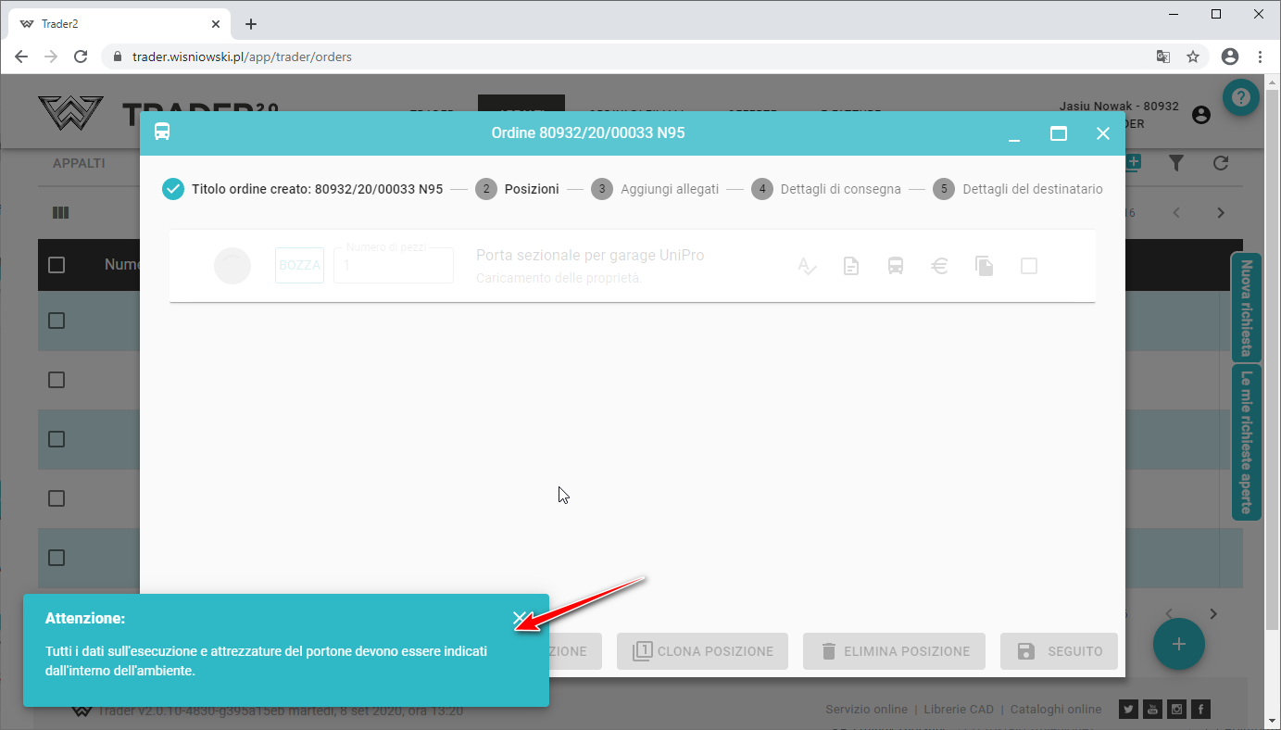
Task: Close the Attenzione notification
Action: click(520, 618)
